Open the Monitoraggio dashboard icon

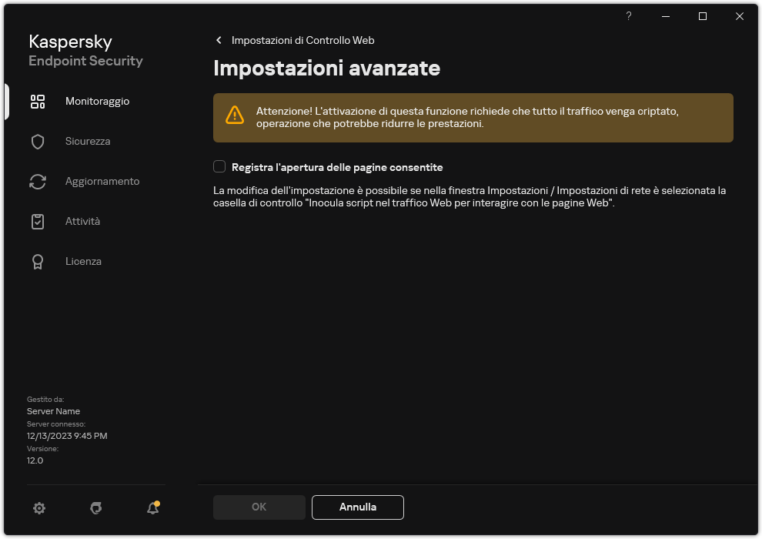coord(38,101)
